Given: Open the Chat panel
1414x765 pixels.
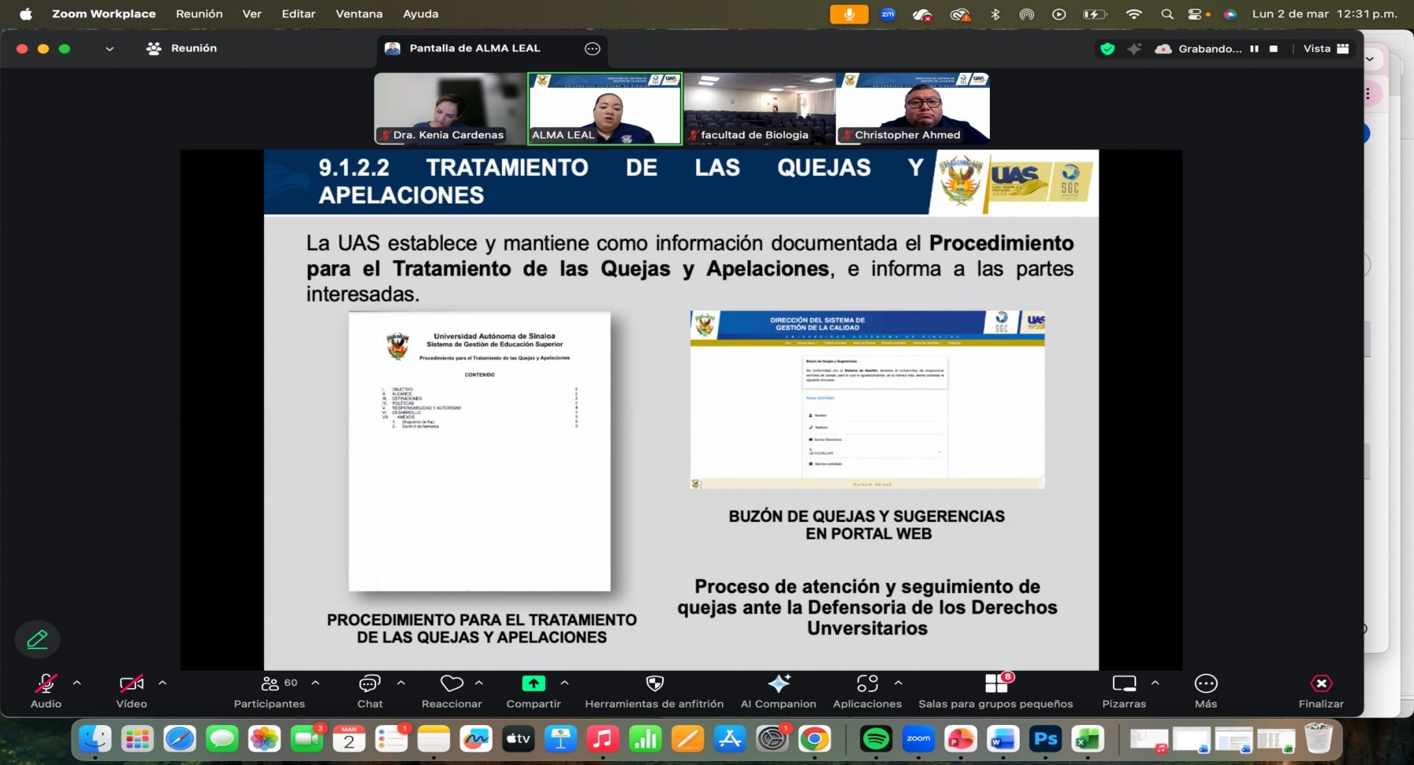Looking at the screenshot, I should (369, 690).
